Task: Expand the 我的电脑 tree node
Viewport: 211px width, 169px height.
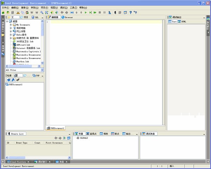Action: pos(11,28)
